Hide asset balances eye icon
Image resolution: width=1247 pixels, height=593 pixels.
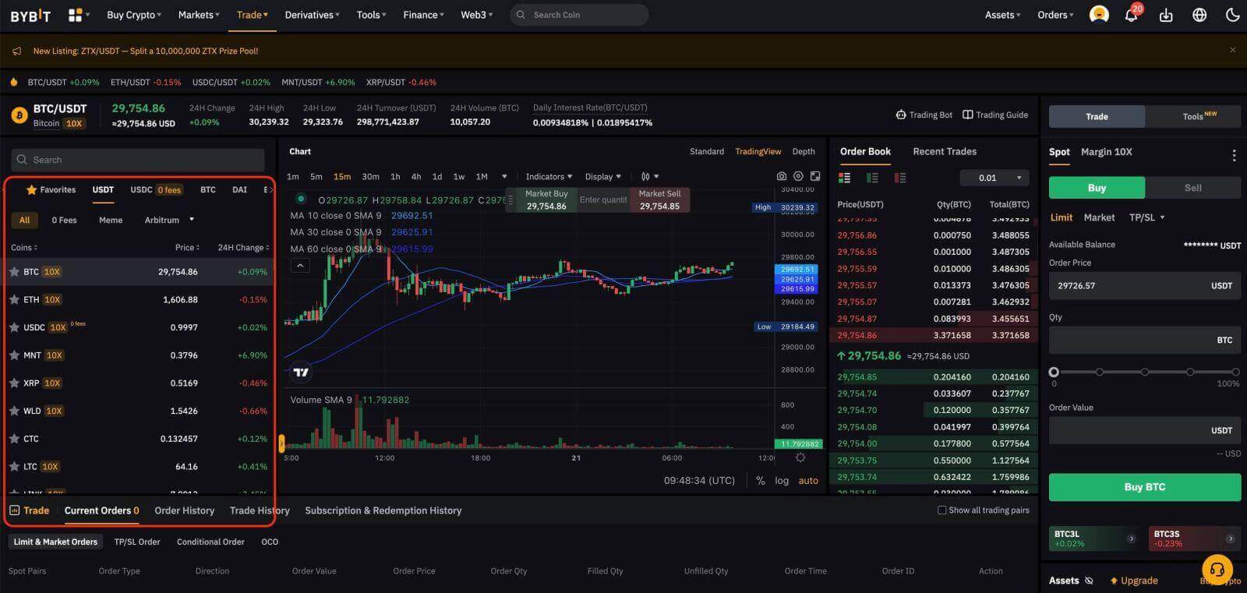point(1090,581)
